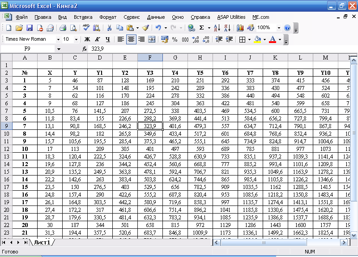Open the ASAP Utilities menu
This screenshot has width=358, height=257.
(x=231, y=17)
